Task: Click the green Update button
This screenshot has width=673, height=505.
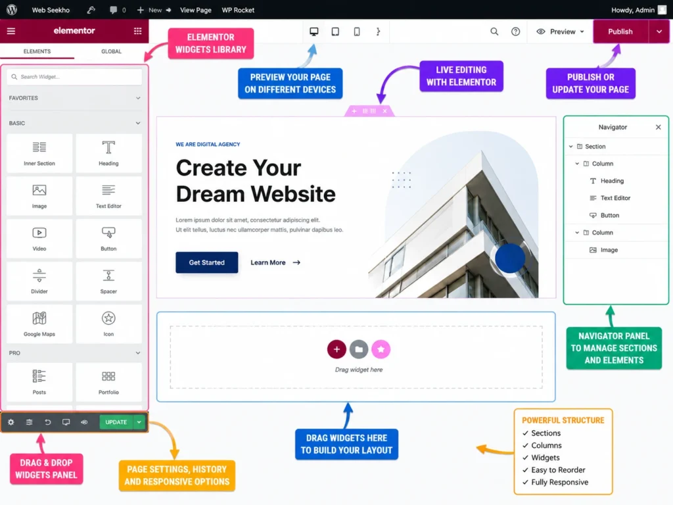Action: click(x=116, y=422)
